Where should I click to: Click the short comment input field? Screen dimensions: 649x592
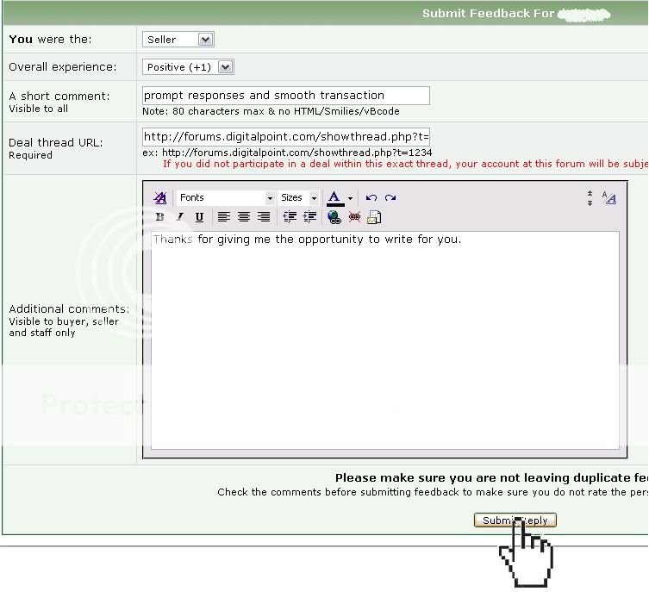coord(286,96)
